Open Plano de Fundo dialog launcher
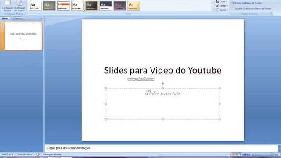 [x=271, y=14]
